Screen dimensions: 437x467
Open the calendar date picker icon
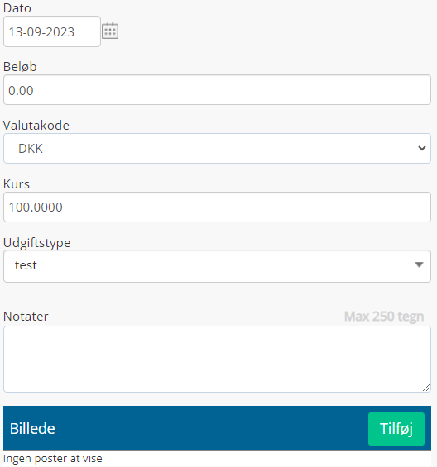pos(110,31)
